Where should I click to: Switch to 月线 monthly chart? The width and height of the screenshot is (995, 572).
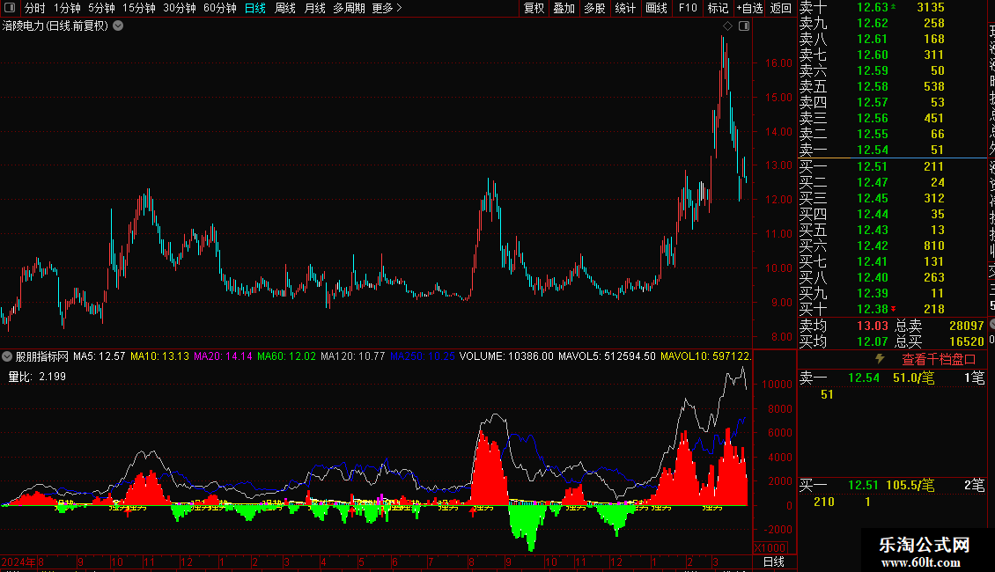314,8
